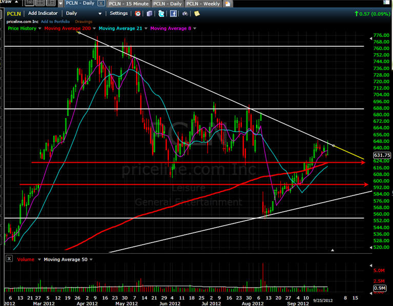The height and width of the screenshot is (306, 393).
Task: Click the Facebook share icon
Action: pos(174,13)
